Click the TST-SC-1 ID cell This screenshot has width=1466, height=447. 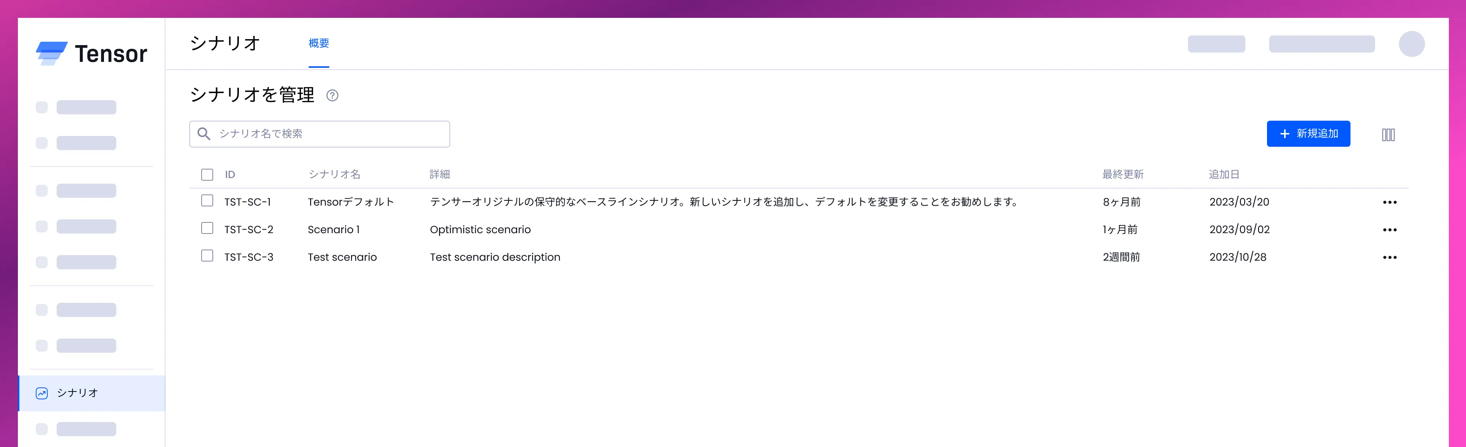pyautogui.click(x=247, y=202)
